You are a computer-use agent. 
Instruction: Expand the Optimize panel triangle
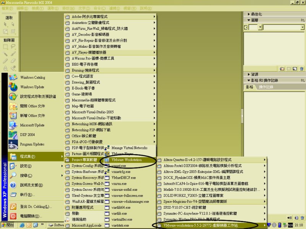[249, 14]
